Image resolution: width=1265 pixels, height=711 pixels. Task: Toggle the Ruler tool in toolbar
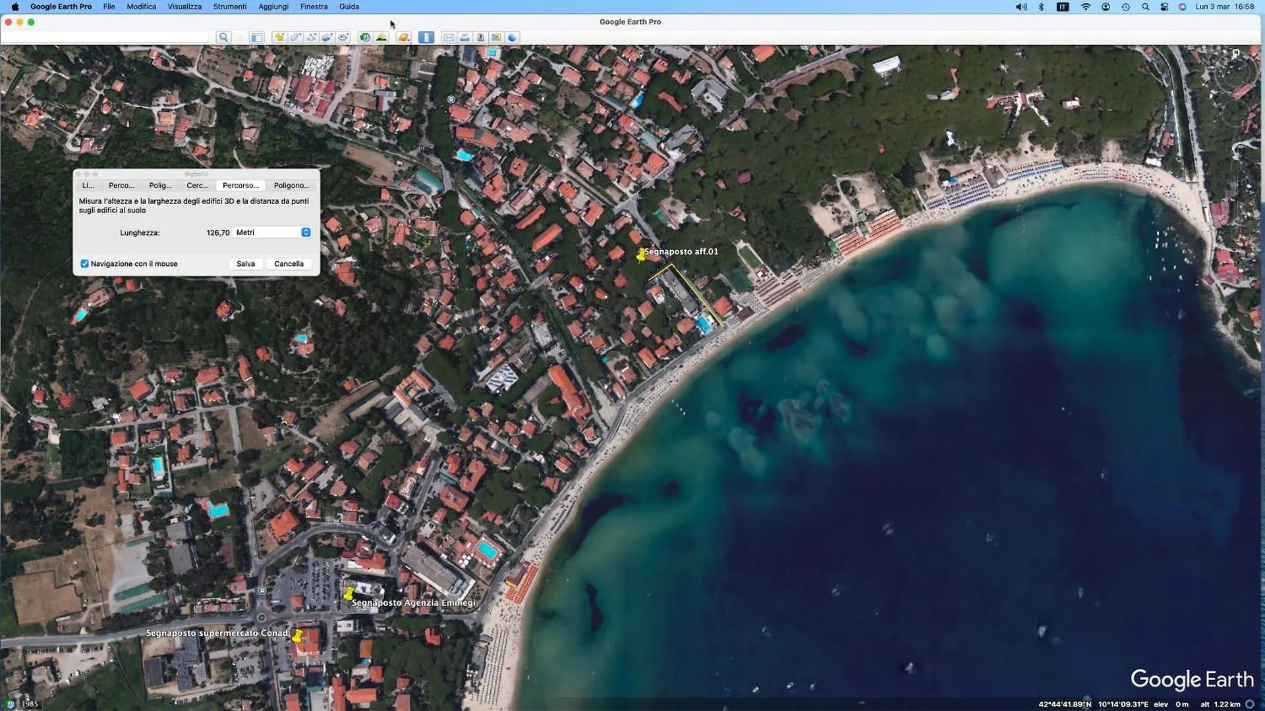(426, 38)
